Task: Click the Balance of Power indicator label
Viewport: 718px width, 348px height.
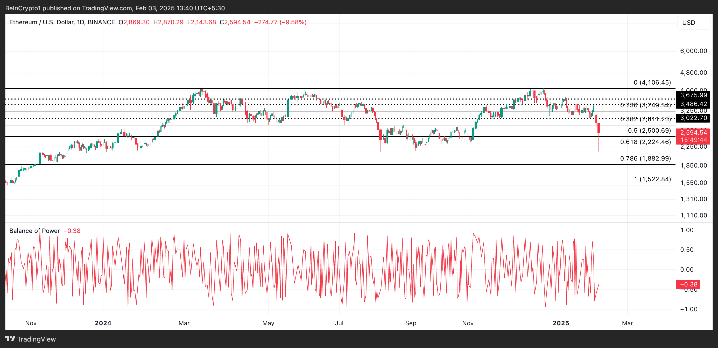Action: point(34,231)
